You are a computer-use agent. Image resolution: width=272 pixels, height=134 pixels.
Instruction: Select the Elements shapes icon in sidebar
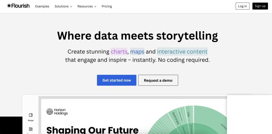coord(31,129)
